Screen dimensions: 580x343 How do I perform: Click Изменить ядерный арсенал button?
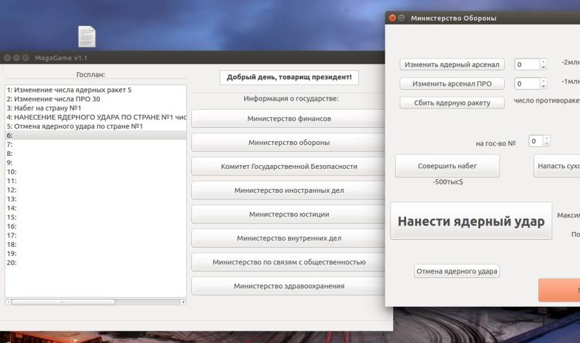point(452,64)
